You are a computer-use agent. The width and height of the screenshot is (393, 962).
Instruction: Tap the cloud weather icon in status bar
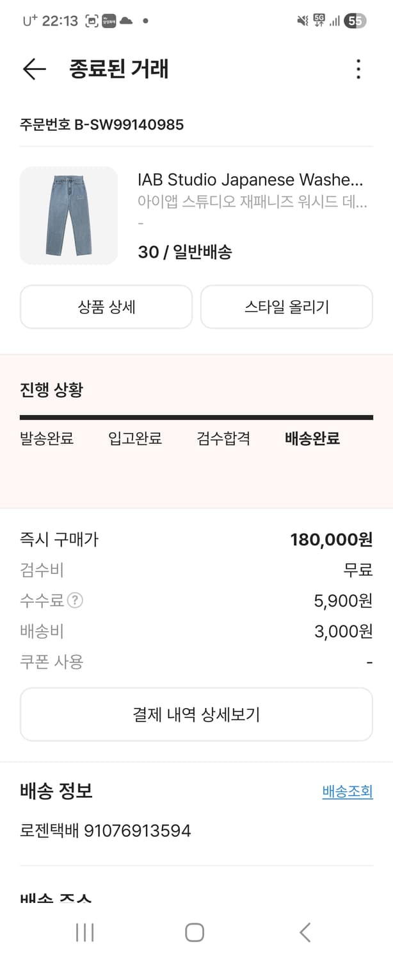pyautogui.click(x=128, y=21)
